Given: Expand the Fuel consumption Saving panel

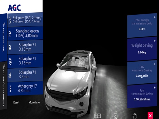Looking at the screenshot, I should point(155,88).
